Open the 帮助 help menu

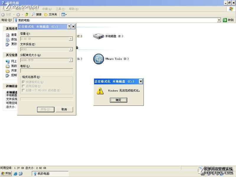74,9
